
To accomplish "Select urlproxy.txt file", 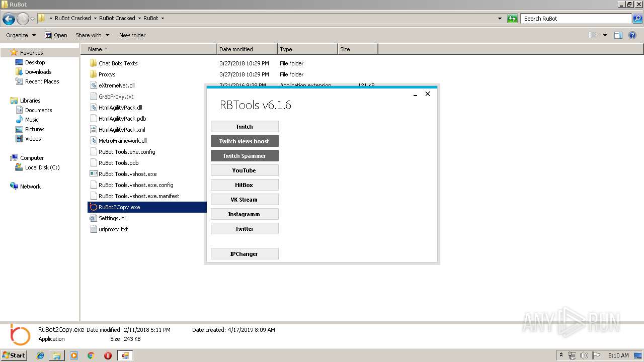I will pyautogui.click(x=113, y=229).
